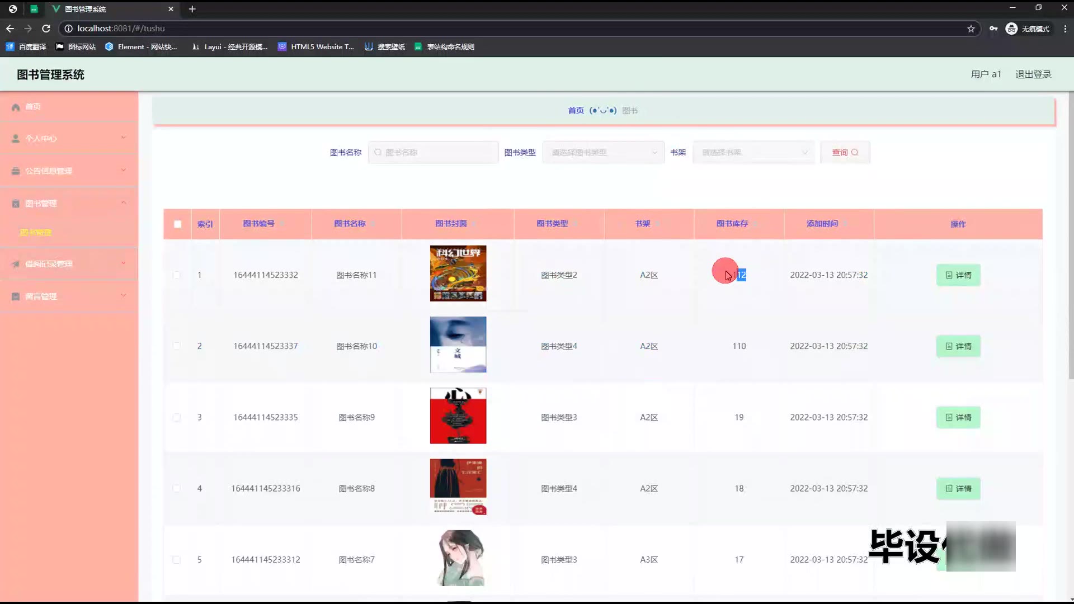Click the 留言管理 sidebar icon
Viewport: 1074px width, 604px height.
16,296
